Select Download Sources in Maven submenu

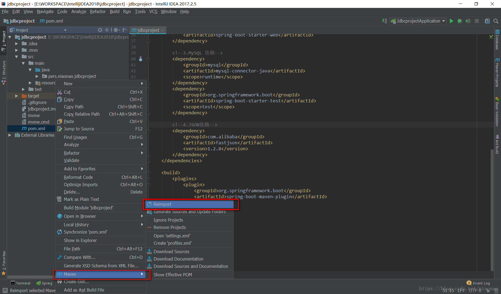pos(190,252)
